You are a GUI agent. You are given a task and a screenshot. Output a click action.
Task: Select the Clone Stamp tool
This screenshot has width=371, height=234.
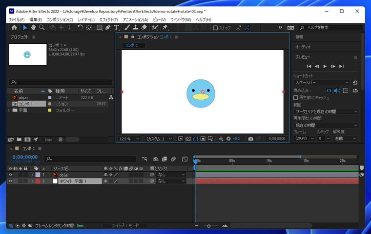click(x=135, y=28)
